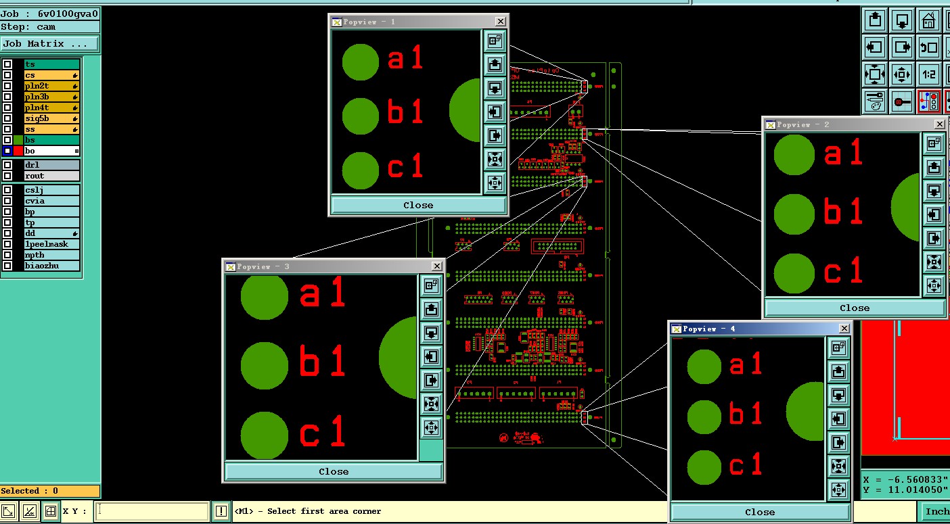Toggle visibility checkbox for layer bs

coord(7,140)
